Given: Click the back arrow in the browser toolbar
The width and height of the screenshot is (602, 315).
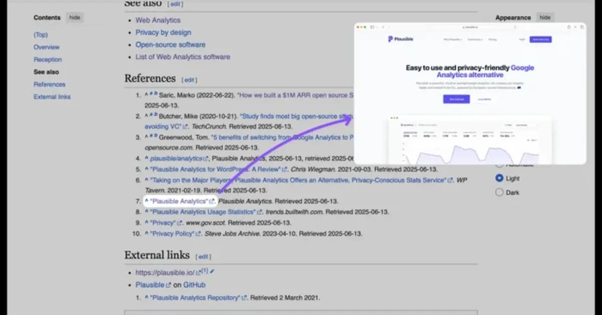Looking at the screenshot, I should 382,27.
